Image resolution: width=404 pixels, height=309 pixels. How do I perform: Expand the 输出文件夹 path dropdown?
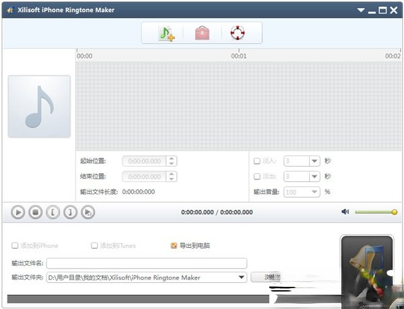click(241, 277)
